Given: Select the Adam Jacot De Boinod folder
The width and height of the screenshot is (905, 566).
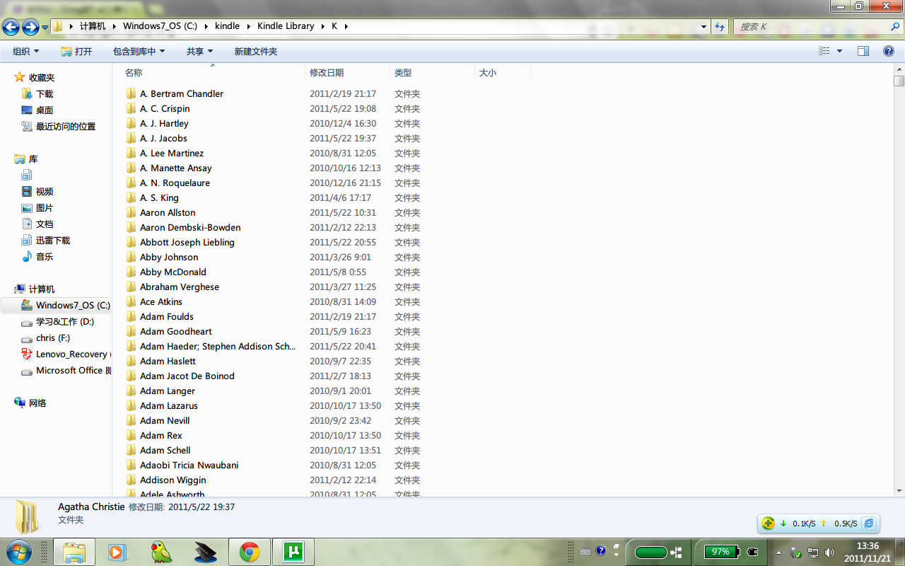Looking at the screenshot, I should coord(187,376).
